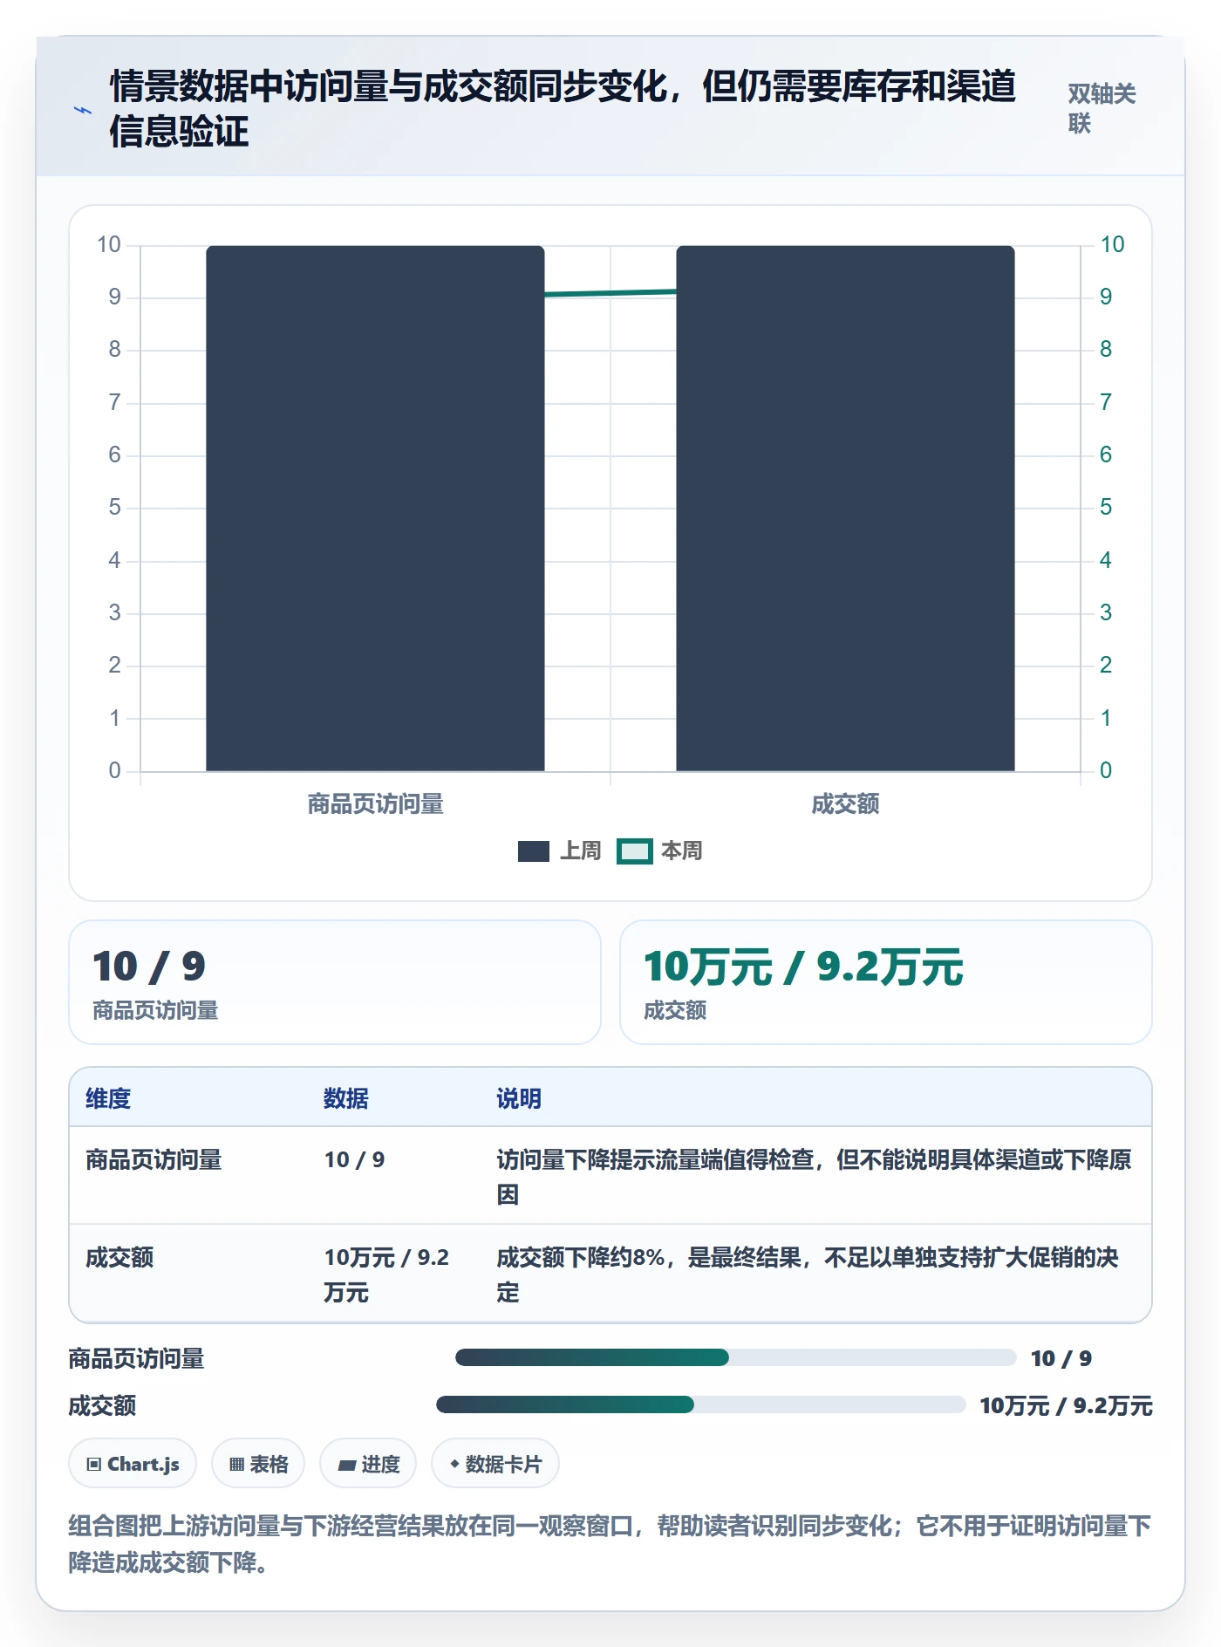The image size is (1221, 1647).
Task: Open the 10 / 9 商品页访问量 data card
Action: (x=335, y=982)
